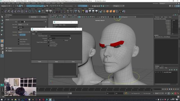Screen dimensions: 180x101
Task: Choose the Paint Selection tool in the toolbox
Action: click(2, 24)
